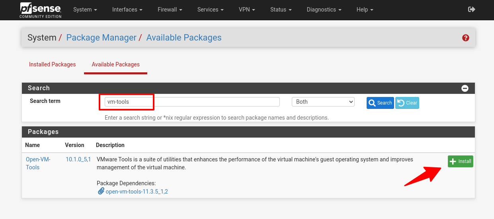Click the green Install button
Screen dimensions: 494x219
click(x=460, y=161)
